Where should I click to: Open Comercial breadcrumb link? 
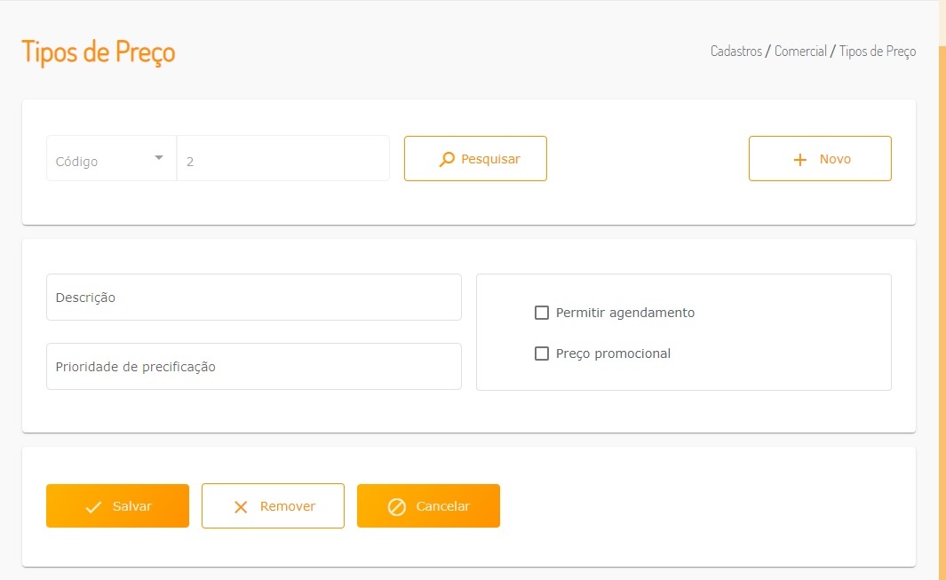pos(800,52)
